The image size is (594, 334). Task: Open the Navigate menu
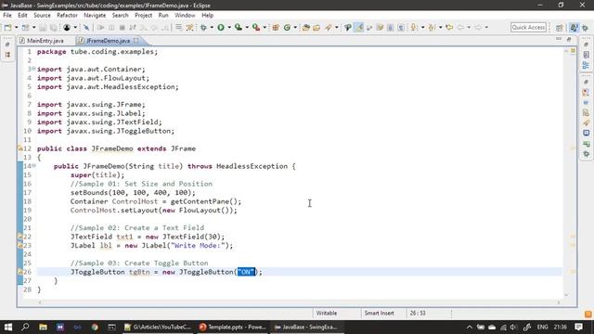95,15
